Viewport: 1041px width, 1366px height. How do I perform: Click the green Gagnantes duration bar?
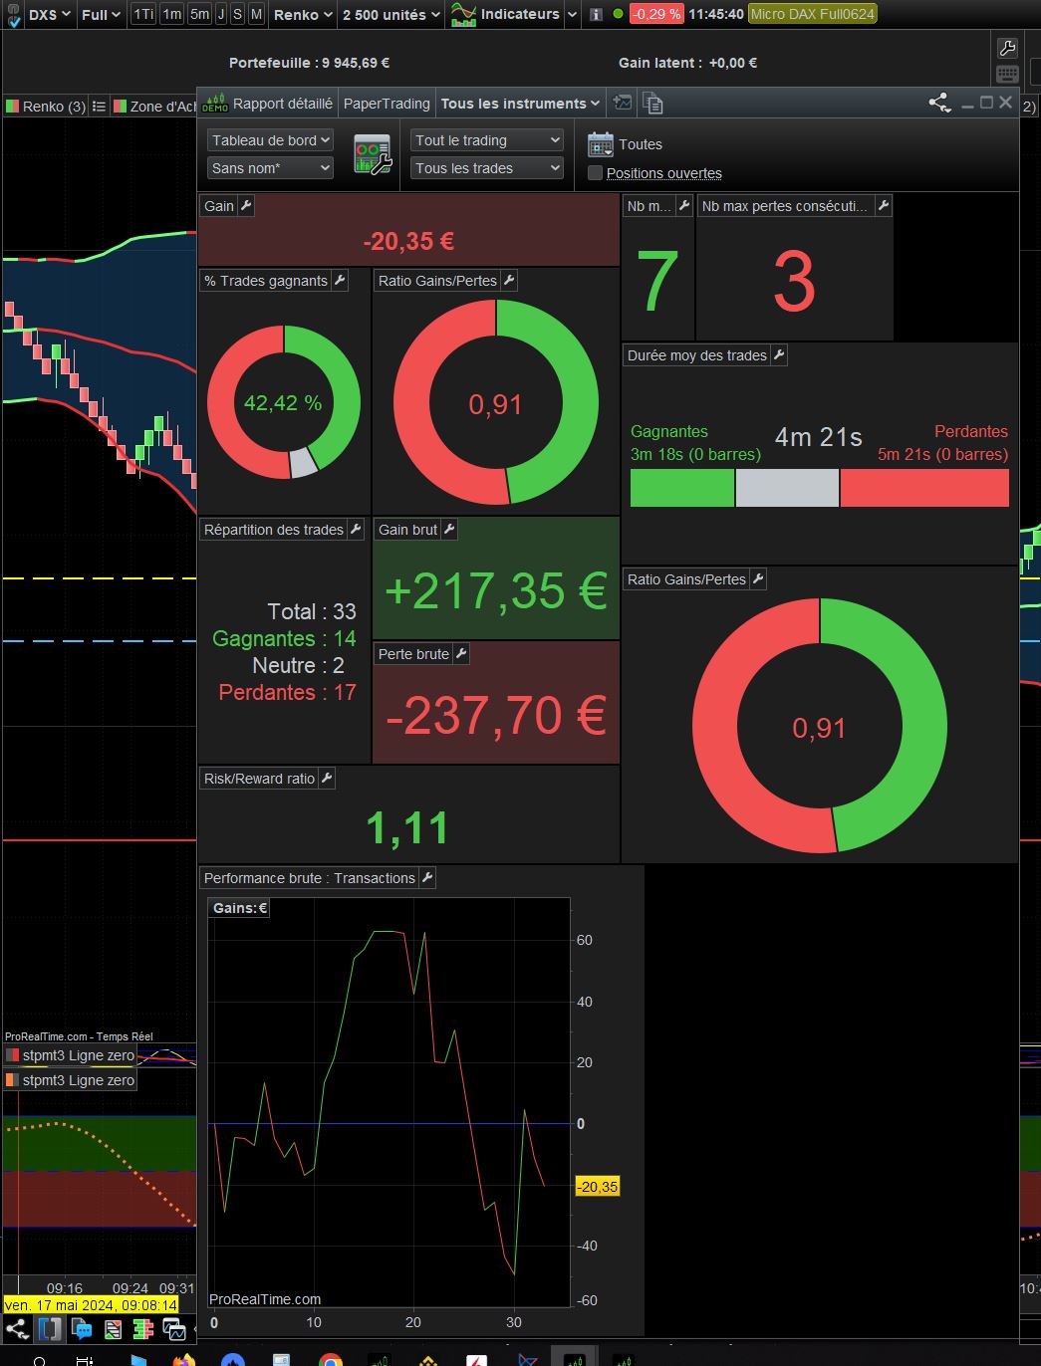682,488
